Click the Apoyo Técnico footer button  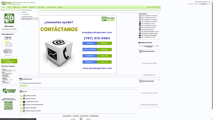click(x=84, y=116)
